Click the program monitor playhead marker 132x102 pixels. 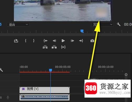click(82, 31)
